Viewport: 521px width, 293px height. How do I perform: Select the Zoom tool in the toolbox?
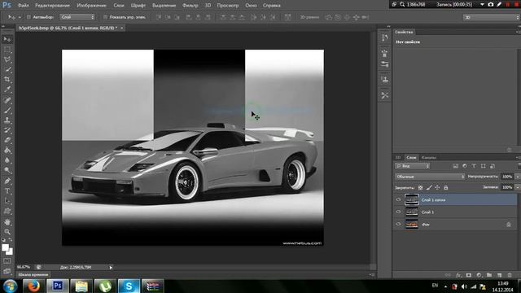click(7, 232)
